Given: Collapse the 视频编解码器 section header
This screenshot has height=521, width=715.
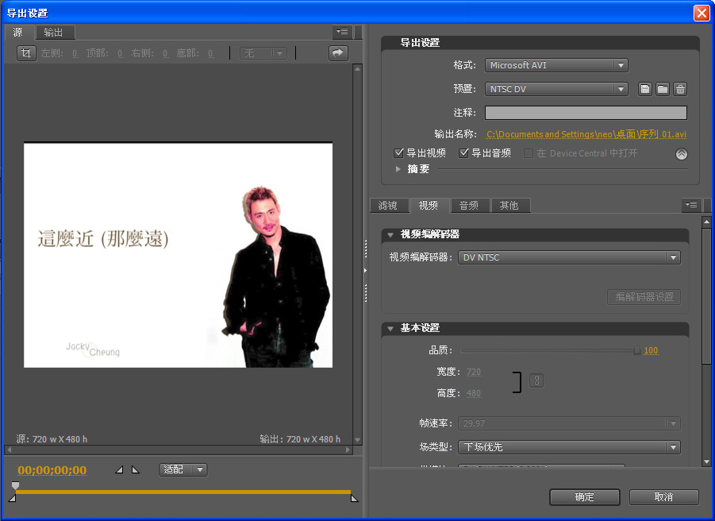Looking at the screenshot, I should tap(390, 234).
